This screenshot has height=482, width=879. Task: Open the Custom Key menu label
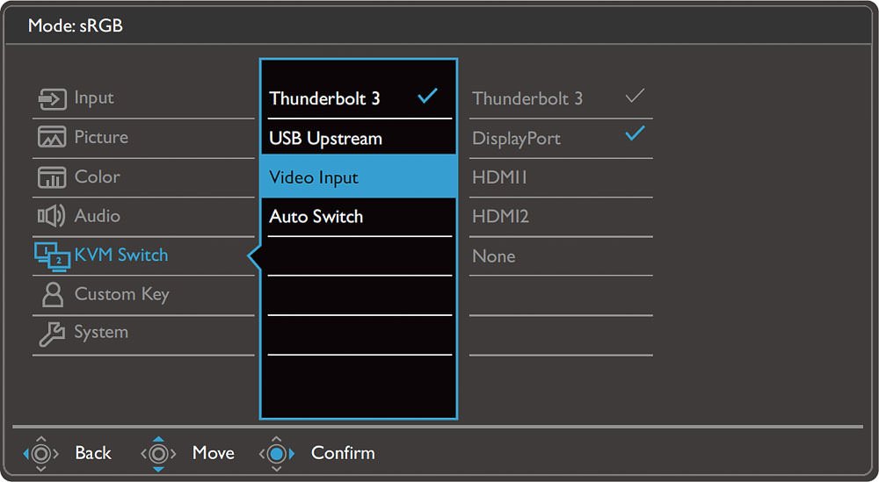click(x=121, y=294)
